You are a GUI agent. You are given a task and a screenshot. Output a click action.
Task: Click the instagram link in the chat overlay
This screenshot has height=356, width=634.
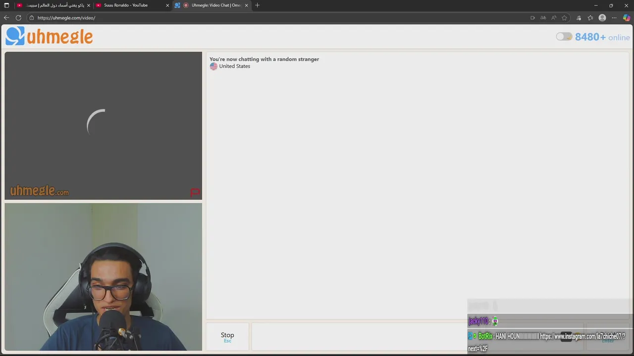[x=582, y=336]
